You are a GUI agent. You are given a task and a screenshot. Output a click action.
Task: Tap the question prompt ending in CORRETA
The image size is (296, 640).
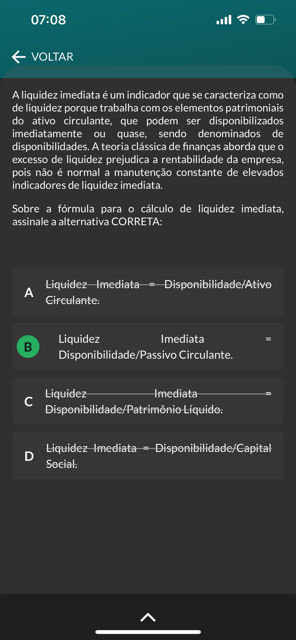(x=148, y=215)
